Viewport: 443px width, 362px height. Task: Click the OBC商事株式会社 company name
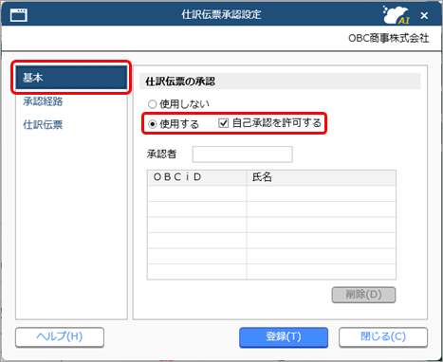(389, 38)
